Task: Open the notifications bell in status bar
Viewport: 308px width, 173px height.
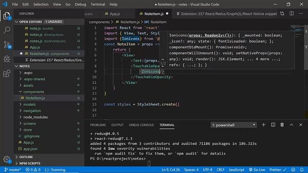Action: 302,170
